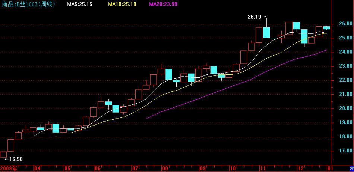This screenshot has height=172, width=354.
Task: Click month 10 marker on time axis
Action: click(x=233, y=168)
